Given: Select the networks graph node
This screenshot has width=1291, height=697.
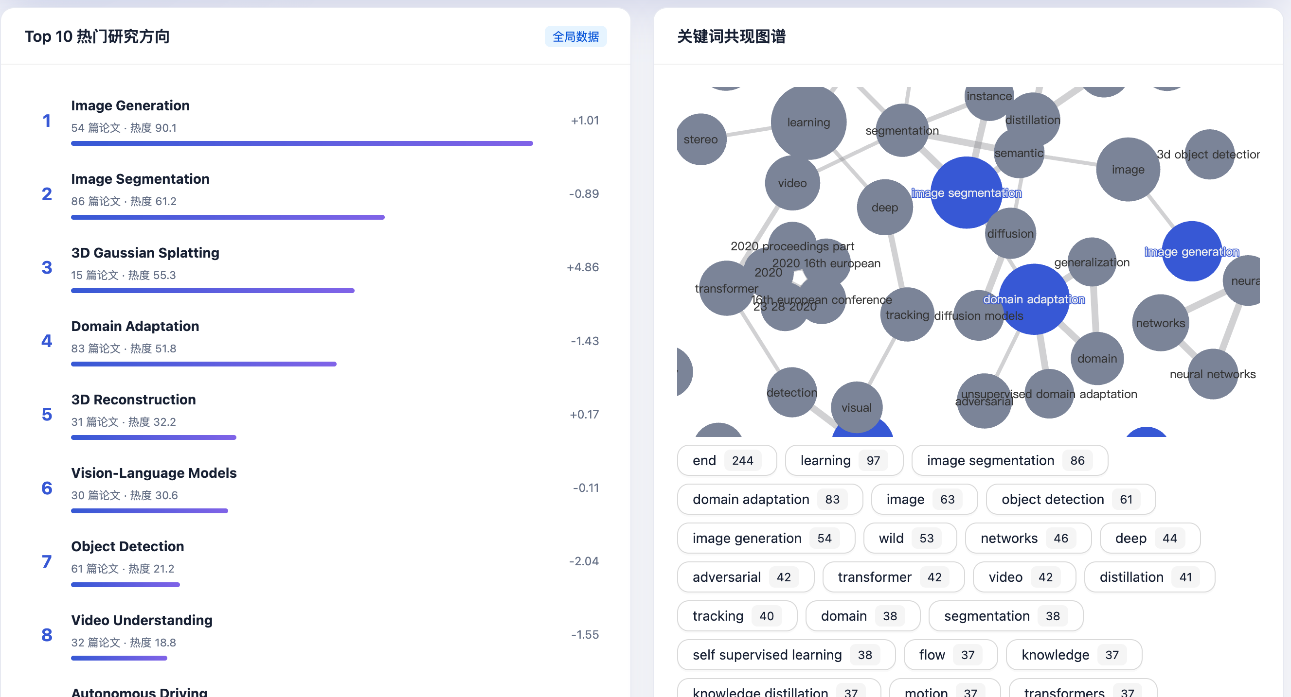Looking at the screenshot, I should pyautogui.click(x=1160, y=323).
